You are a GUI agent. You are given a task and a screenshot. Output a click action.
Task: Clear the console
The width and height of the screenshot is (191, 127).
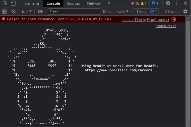13,11
